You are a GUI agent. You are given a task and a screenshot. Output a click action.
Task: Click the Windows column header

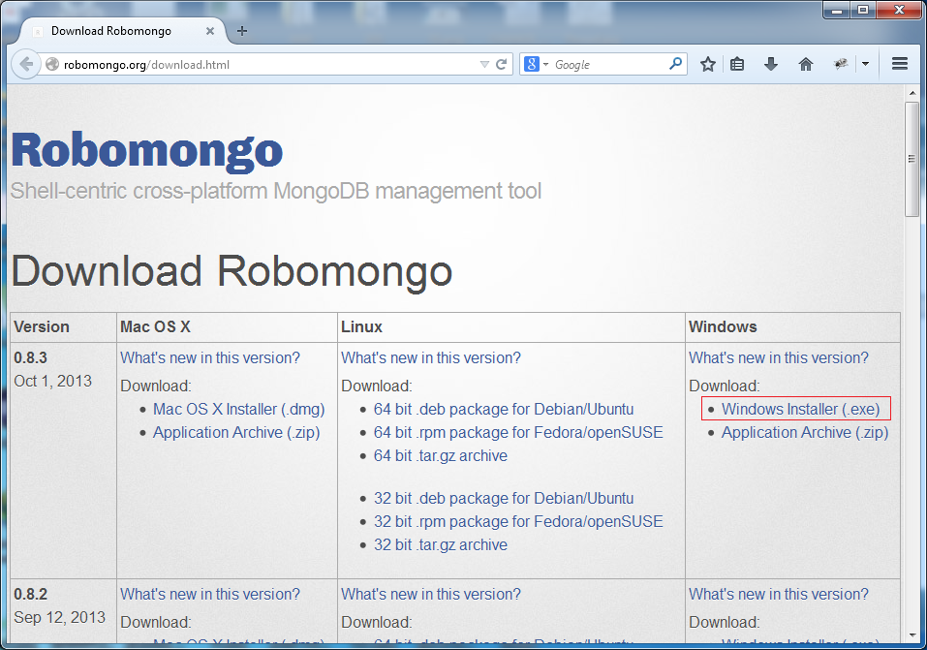click(723, 327)
